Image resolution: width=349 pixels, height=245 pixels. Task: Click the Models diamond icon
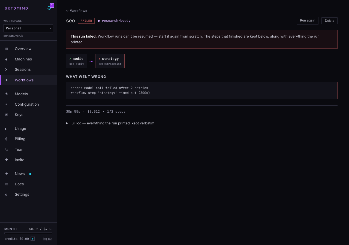[x=7, y=94]
